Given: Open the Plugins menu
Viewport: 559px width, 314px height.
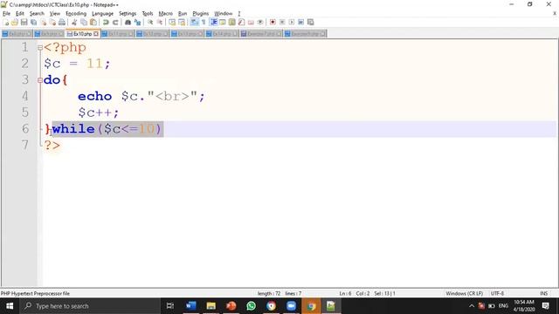Looking at the screenshot, I should coord(200,14).
